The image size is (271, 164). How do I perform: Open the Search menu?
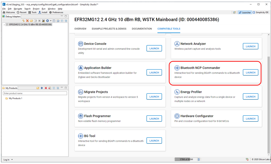[27, 9]
